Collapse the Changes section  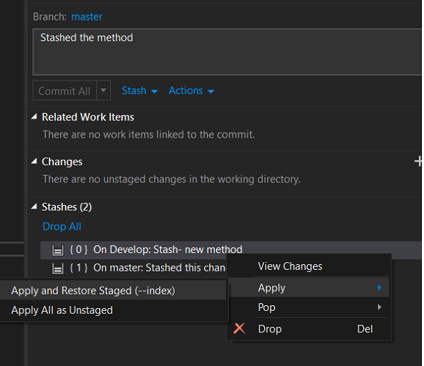pos(34,161)
